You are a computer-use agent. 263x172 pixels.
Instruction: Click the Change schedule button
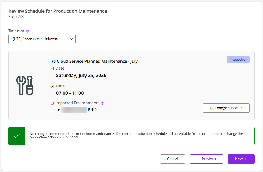click(x=226, y=108)
